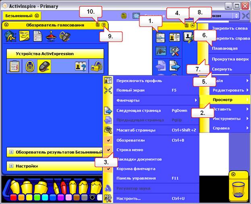This screenshot has width=251, height=204.
Task: Open the spinning top actions browser icon
Action: (51, 36)
